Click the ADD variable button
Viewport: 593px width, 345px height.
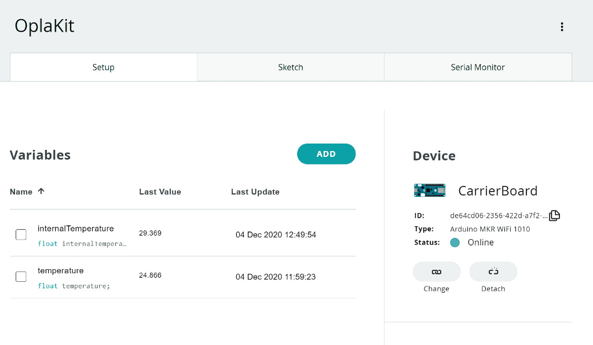(x=327, y=154)
